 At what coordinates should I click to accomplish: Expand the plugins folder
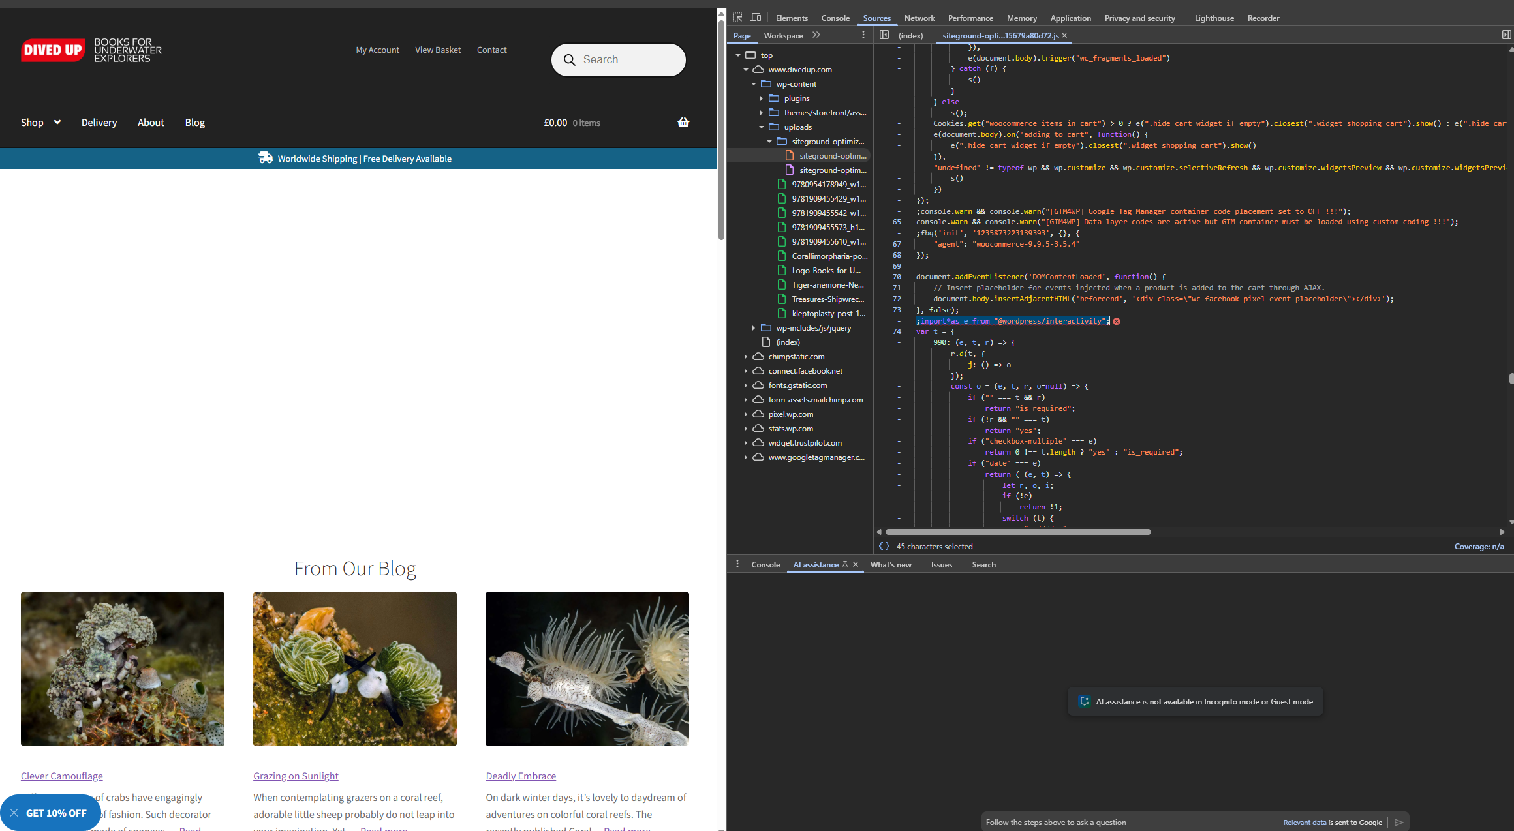pyautogui.click(x=762, y=98)
